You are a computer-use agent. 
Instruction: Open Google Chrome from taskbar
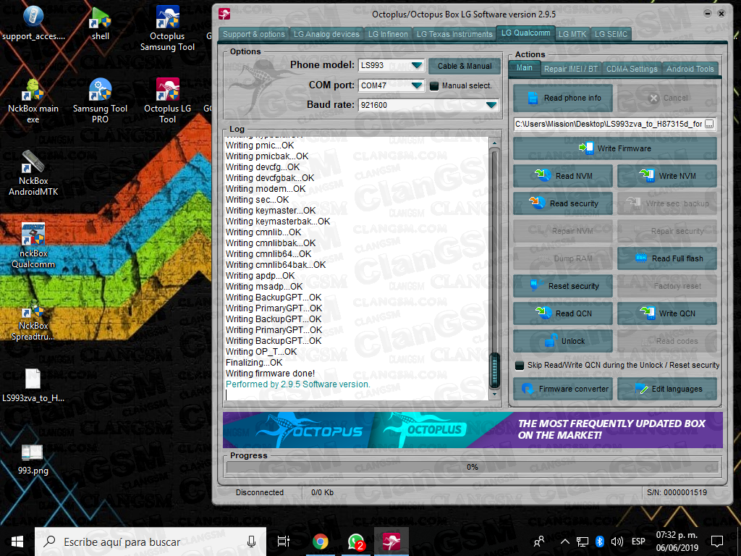[321, 542]
